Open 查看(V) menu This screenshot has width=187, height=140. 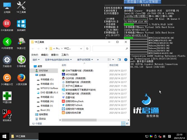(x=55, y=55)
